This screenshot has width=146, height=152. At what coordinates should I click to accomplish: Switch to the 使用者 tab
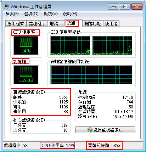111,23
